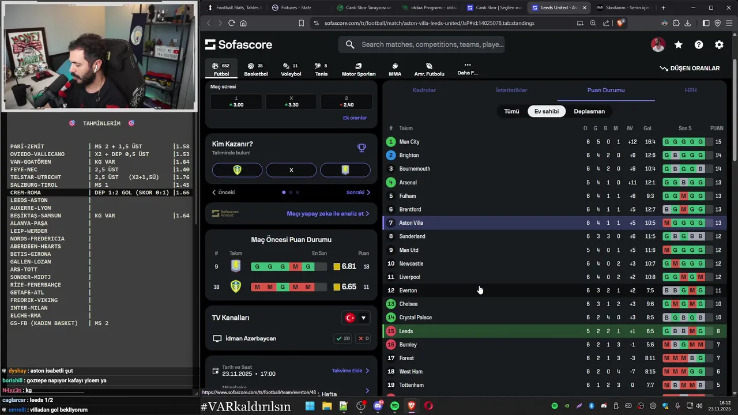
Task: Click the page vertical scrollbar
Action: coord(734,111)
